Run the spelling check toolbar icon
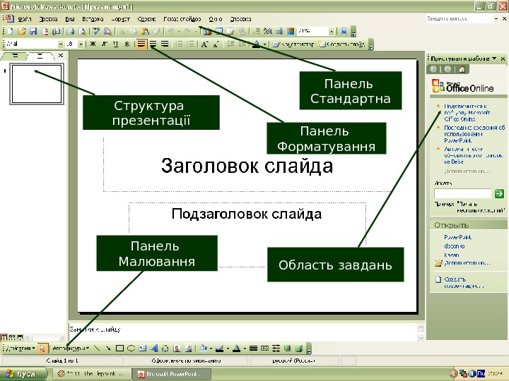Screen dimensions: 509x381 click(x=96, y=31)
